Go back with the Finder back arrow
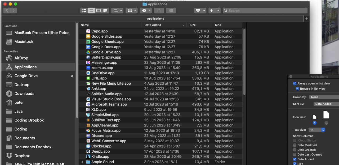The width and height of the screenshot is (339, 165). [7, 11]
